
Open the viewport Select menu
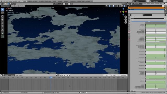pyautogui.click(x=16, y=6)
